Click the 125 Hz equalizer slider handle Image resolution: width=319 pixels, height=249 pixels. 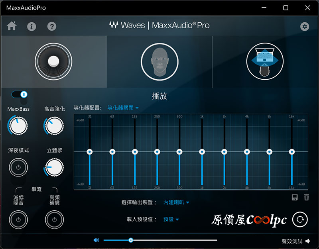[135, 152]
